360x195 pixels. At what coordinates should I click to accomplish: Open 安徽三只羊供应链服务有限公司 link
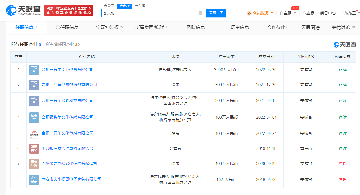tap(69, 85)
